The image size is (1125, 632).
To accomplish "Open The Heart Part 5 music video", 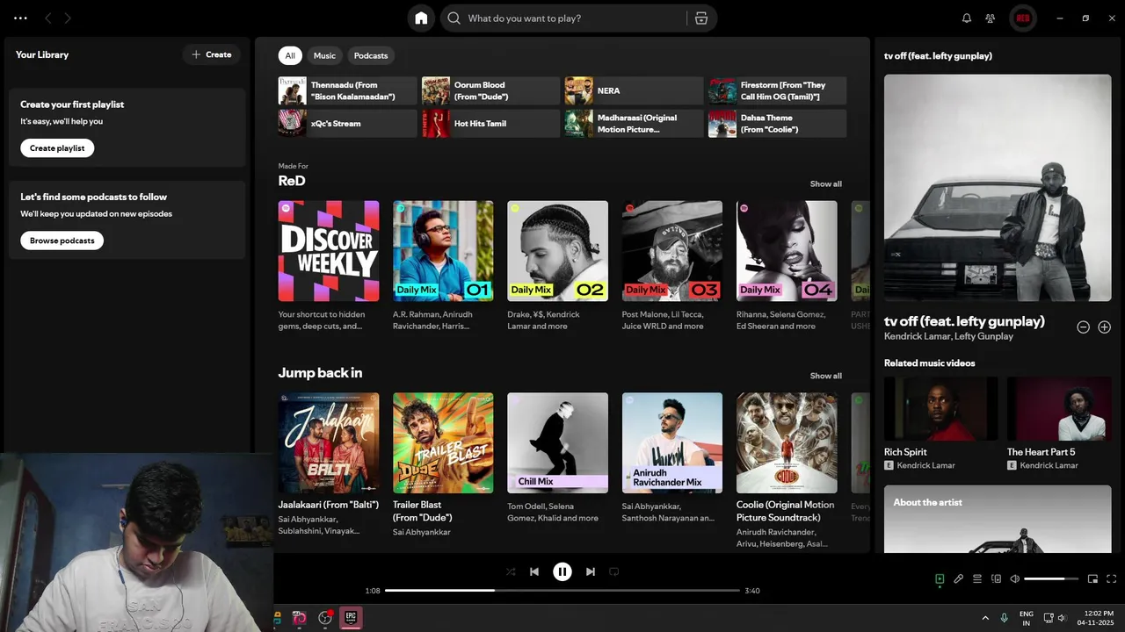I will coord(1059,424).
